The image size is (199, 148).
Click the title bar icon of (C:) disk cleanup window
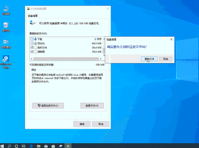[28, 9]
